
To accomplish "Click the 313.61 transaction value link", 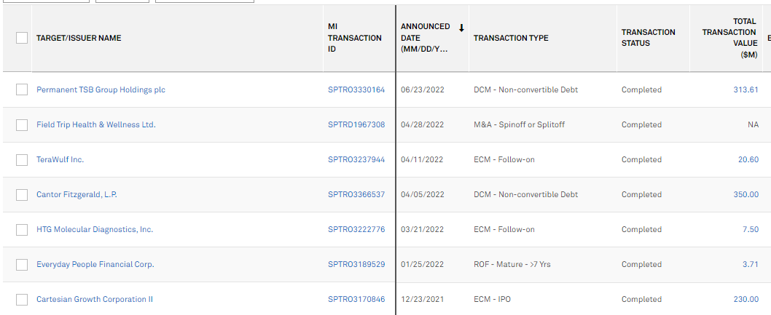I will pos(745,89).
